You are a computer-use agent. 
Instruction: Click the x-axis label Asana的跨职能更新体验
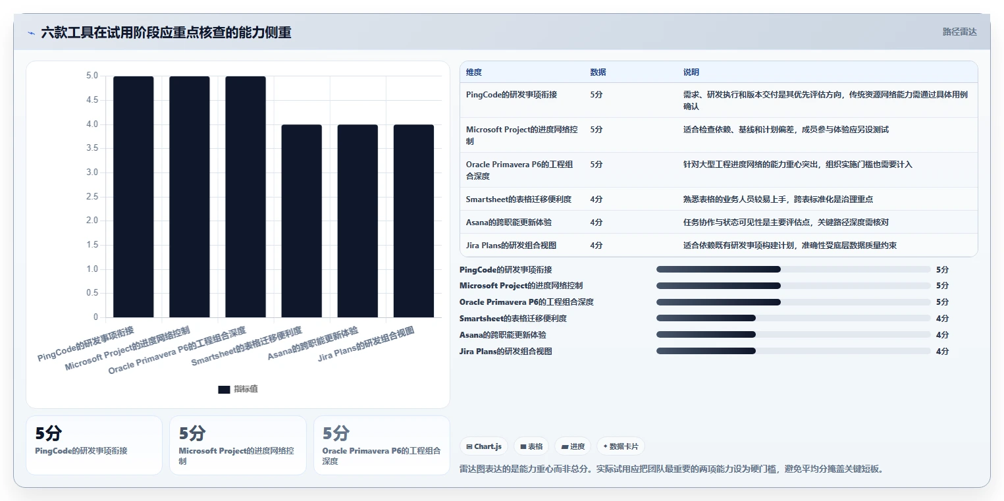point(313,344)
